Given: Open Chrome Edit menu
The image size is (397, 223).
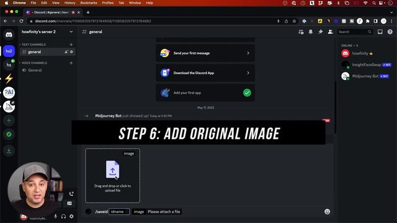Looking at the screenshot, I should coord(44,2).
